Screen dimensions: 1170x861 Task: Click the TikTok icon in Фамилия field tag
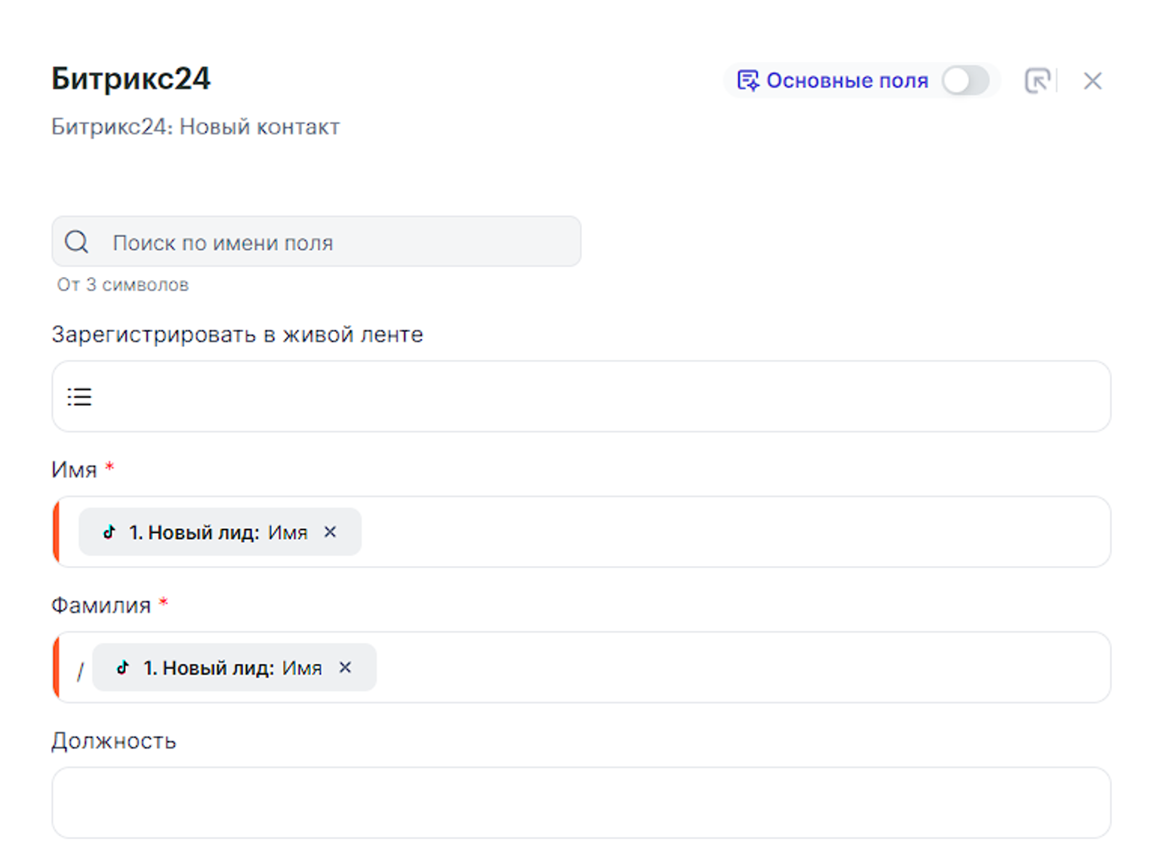(123, 667)
